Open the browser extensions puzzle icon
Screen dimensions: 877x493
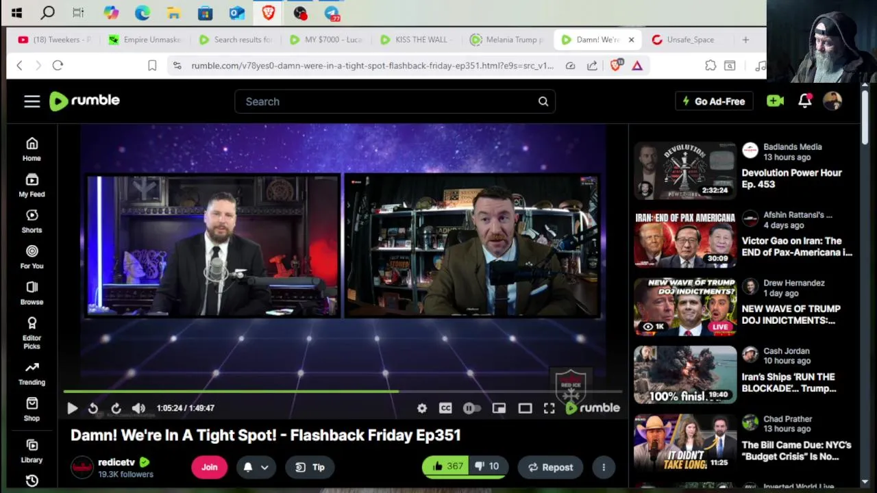point(711,65)
